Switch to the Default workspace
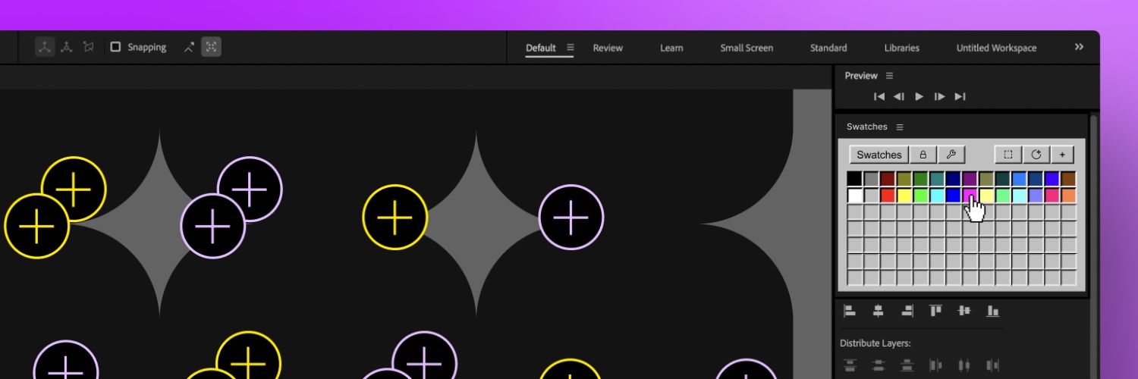The image size is (1138, 379). [541, 48]
